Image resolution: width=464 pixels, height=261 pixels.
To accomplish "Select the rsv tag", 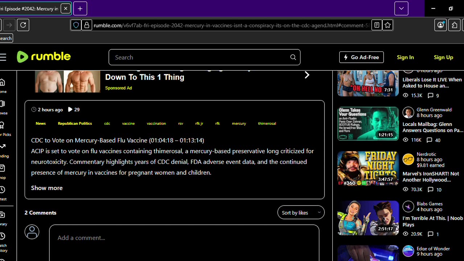I will [x=181, y=123].
